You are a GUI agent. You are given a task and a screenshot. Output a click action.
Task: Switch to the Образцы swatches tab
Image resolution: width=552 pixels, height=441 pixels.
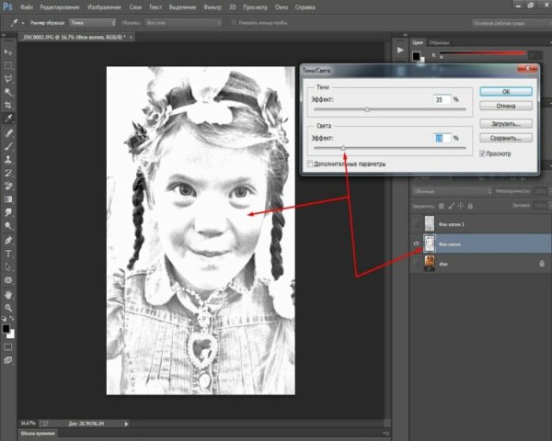point(439,42)
